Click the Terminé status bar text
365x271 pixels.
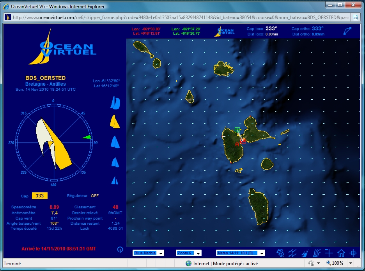tap(12, 263)
